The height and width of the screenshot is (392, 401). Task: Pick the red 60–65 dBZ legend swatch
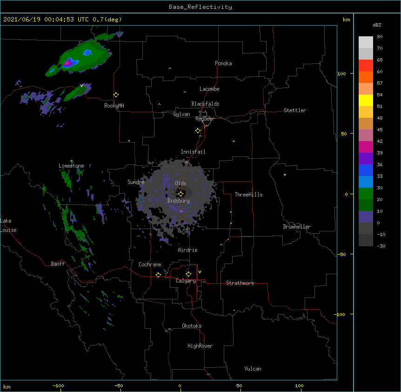click(366, 66)
